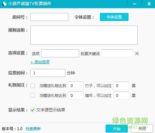Click the 猫币 gift amount field
The height and width of the screenshot is (133, 155).
tap(76, 95)
